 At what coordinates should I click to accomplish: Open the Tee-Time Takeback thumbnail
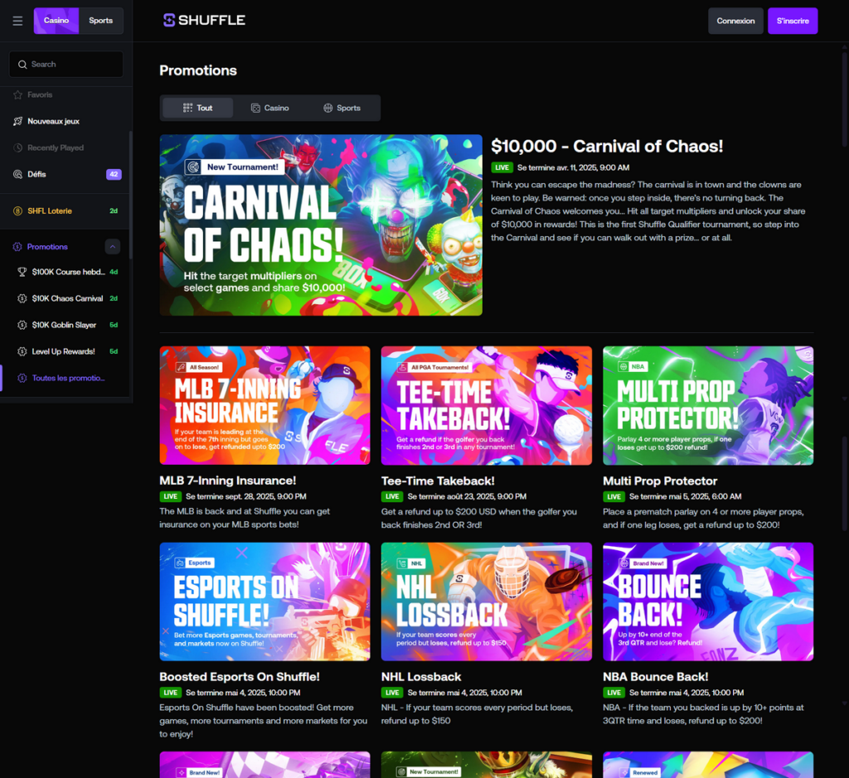click(x=487, y=405)
